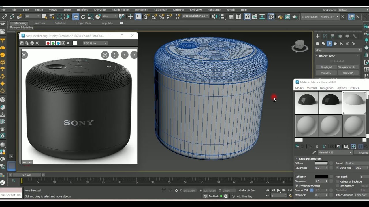Open the black Reflection color swatch
This screenshot has width=369, height=207.
coord(321,177)
